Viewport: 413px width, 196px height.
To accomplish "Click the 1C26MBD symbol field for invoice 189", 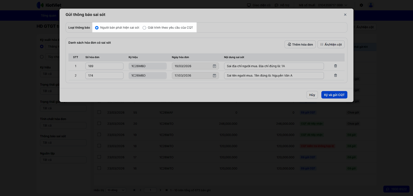I will pos(148,66).
